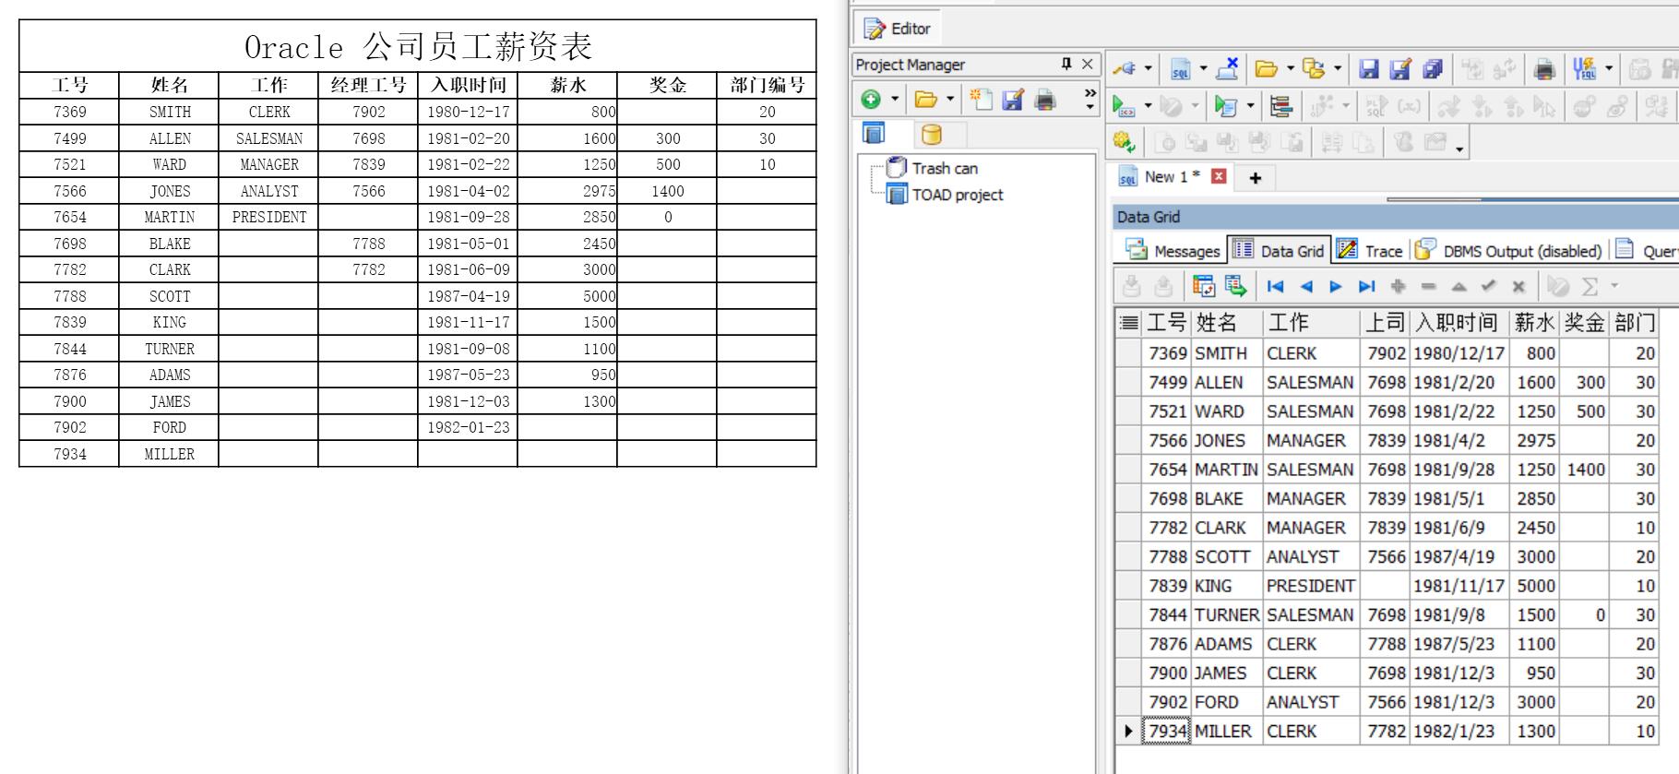Pin the Project Manager panel
This screenshot has width=1679, height=774.
coord(1066,64)
